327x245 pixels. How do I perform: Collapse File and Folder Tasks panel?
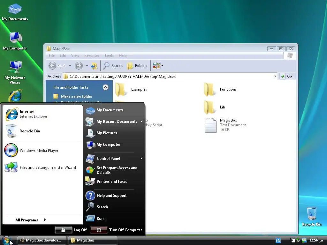pos(105,87)
